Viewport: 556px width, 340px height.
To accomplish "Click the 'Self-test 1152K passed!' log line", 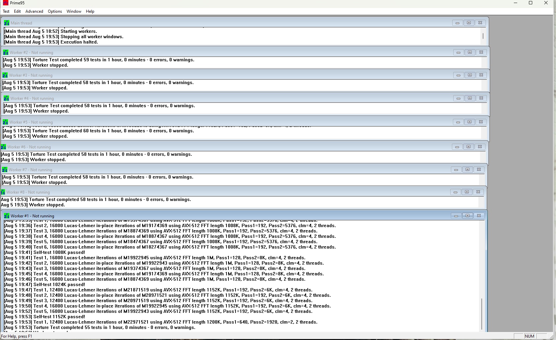I will (x=44, y=317).
